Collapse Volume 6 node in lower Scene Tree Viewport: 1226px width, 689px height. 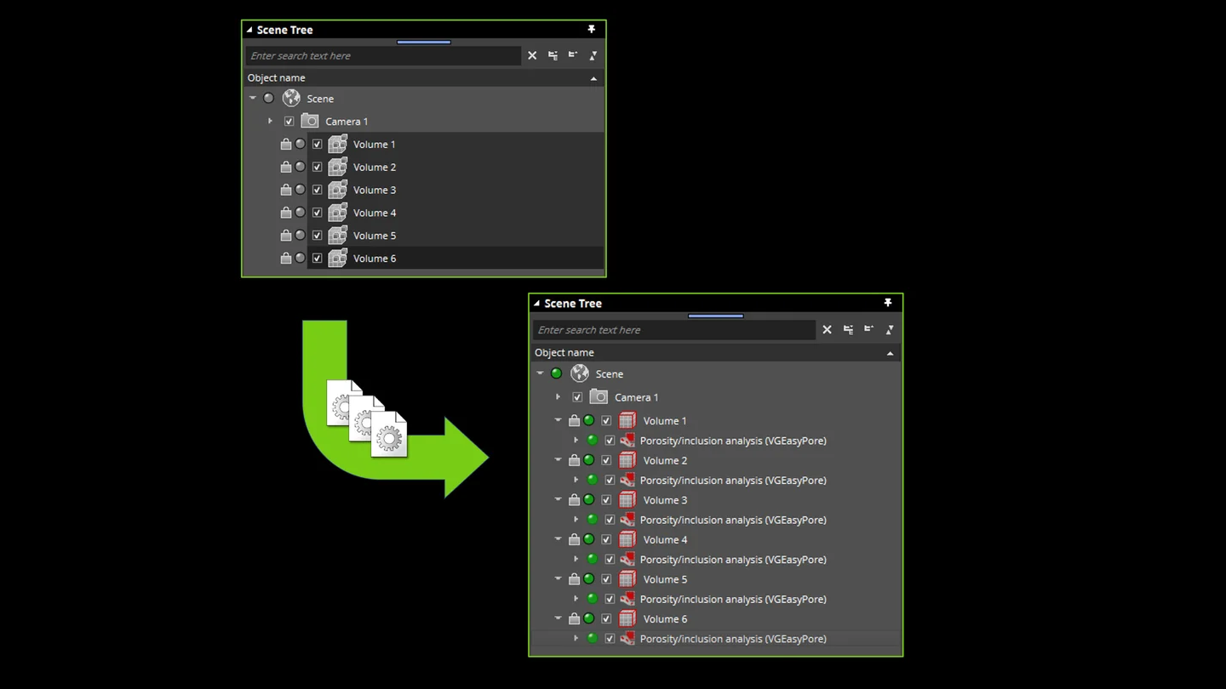click(559, 618)
